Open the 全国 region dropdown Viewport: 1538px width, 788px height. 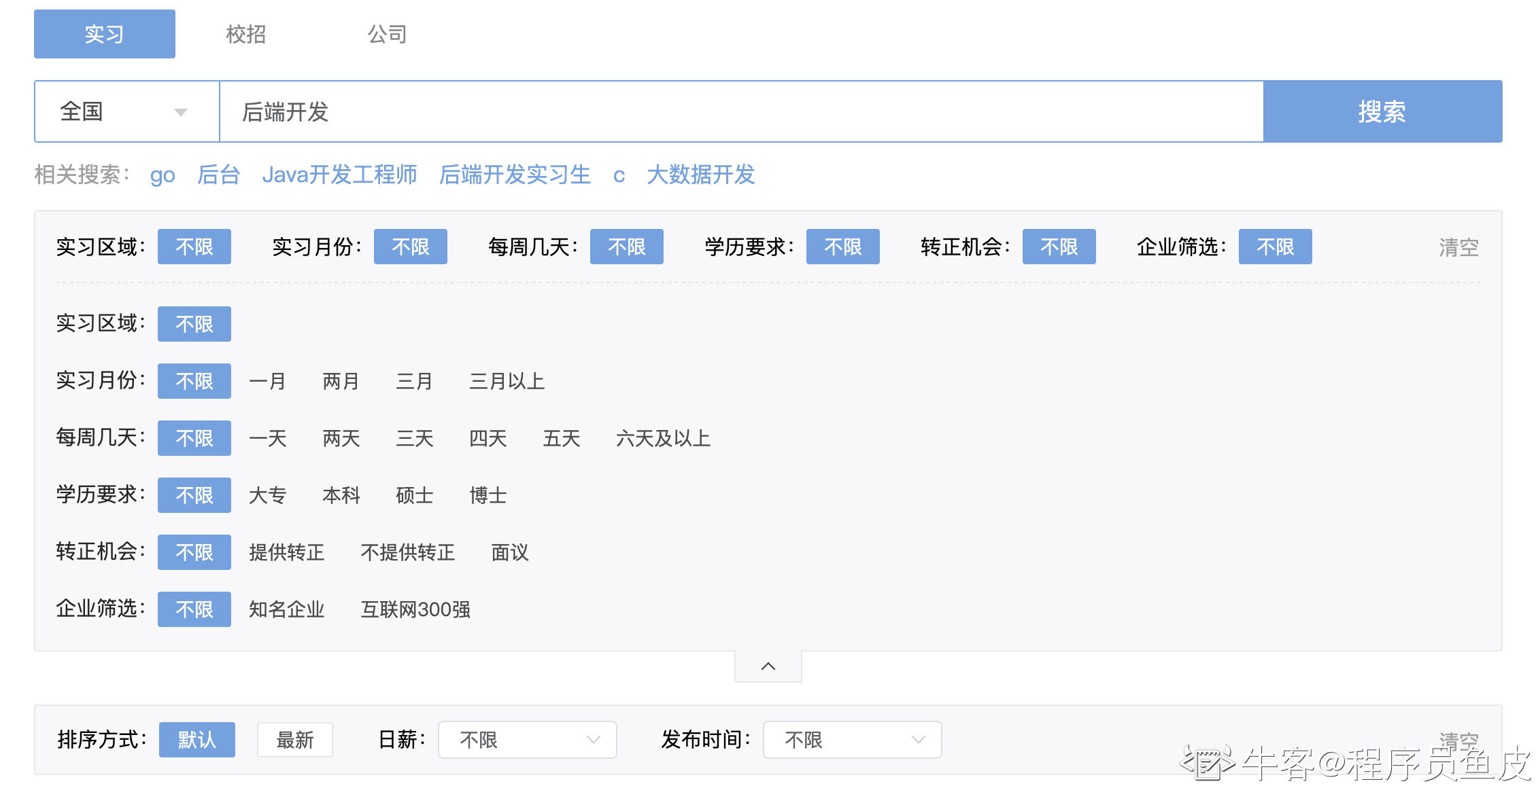coord(126,111)
